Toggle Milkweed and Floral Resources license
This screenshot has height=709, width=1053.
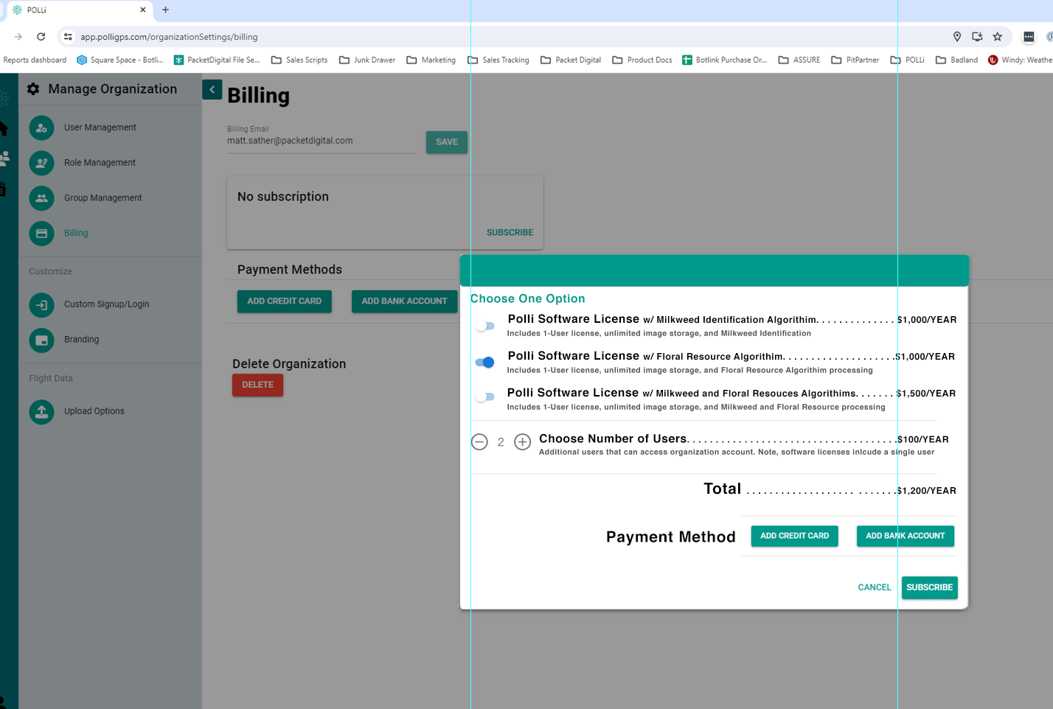[484, 397]
